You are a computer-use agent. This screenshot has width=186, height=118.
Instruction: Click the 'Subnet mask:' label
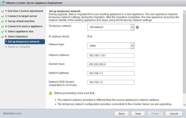click(57, 64)
